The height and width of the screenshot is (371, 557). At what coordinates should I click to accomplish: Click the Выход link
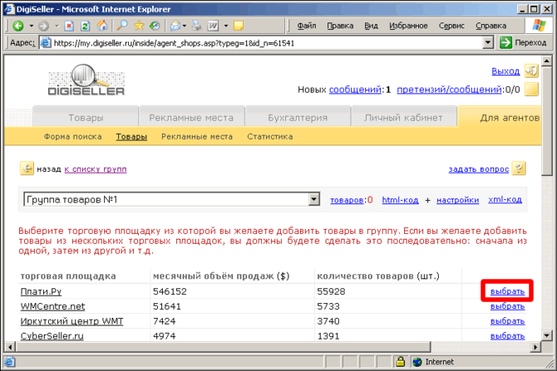[505, 71]
